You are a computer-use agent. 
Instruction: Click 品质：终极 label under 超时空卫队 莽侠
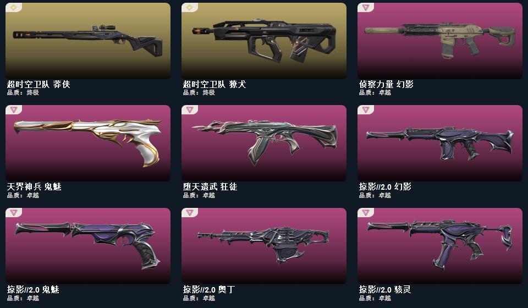point(23,92)
